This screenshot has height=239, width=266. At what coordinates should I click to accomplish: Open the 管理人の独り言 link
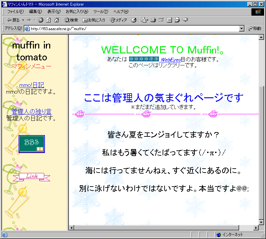32,111
